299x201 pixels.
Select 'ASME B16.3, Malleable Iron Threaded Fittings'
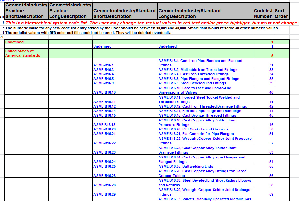click(x=205, y=70)
